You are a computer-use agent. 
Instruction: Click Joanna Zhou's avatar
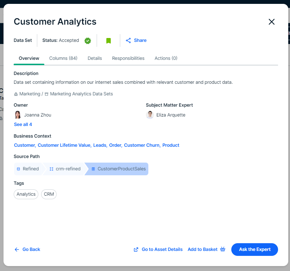click(x=18, y=115)
